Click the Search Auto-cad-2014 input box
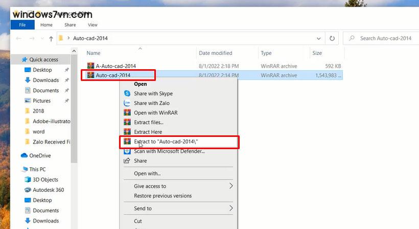The height and width of the screenshot is (229, 419). [384, 38]
